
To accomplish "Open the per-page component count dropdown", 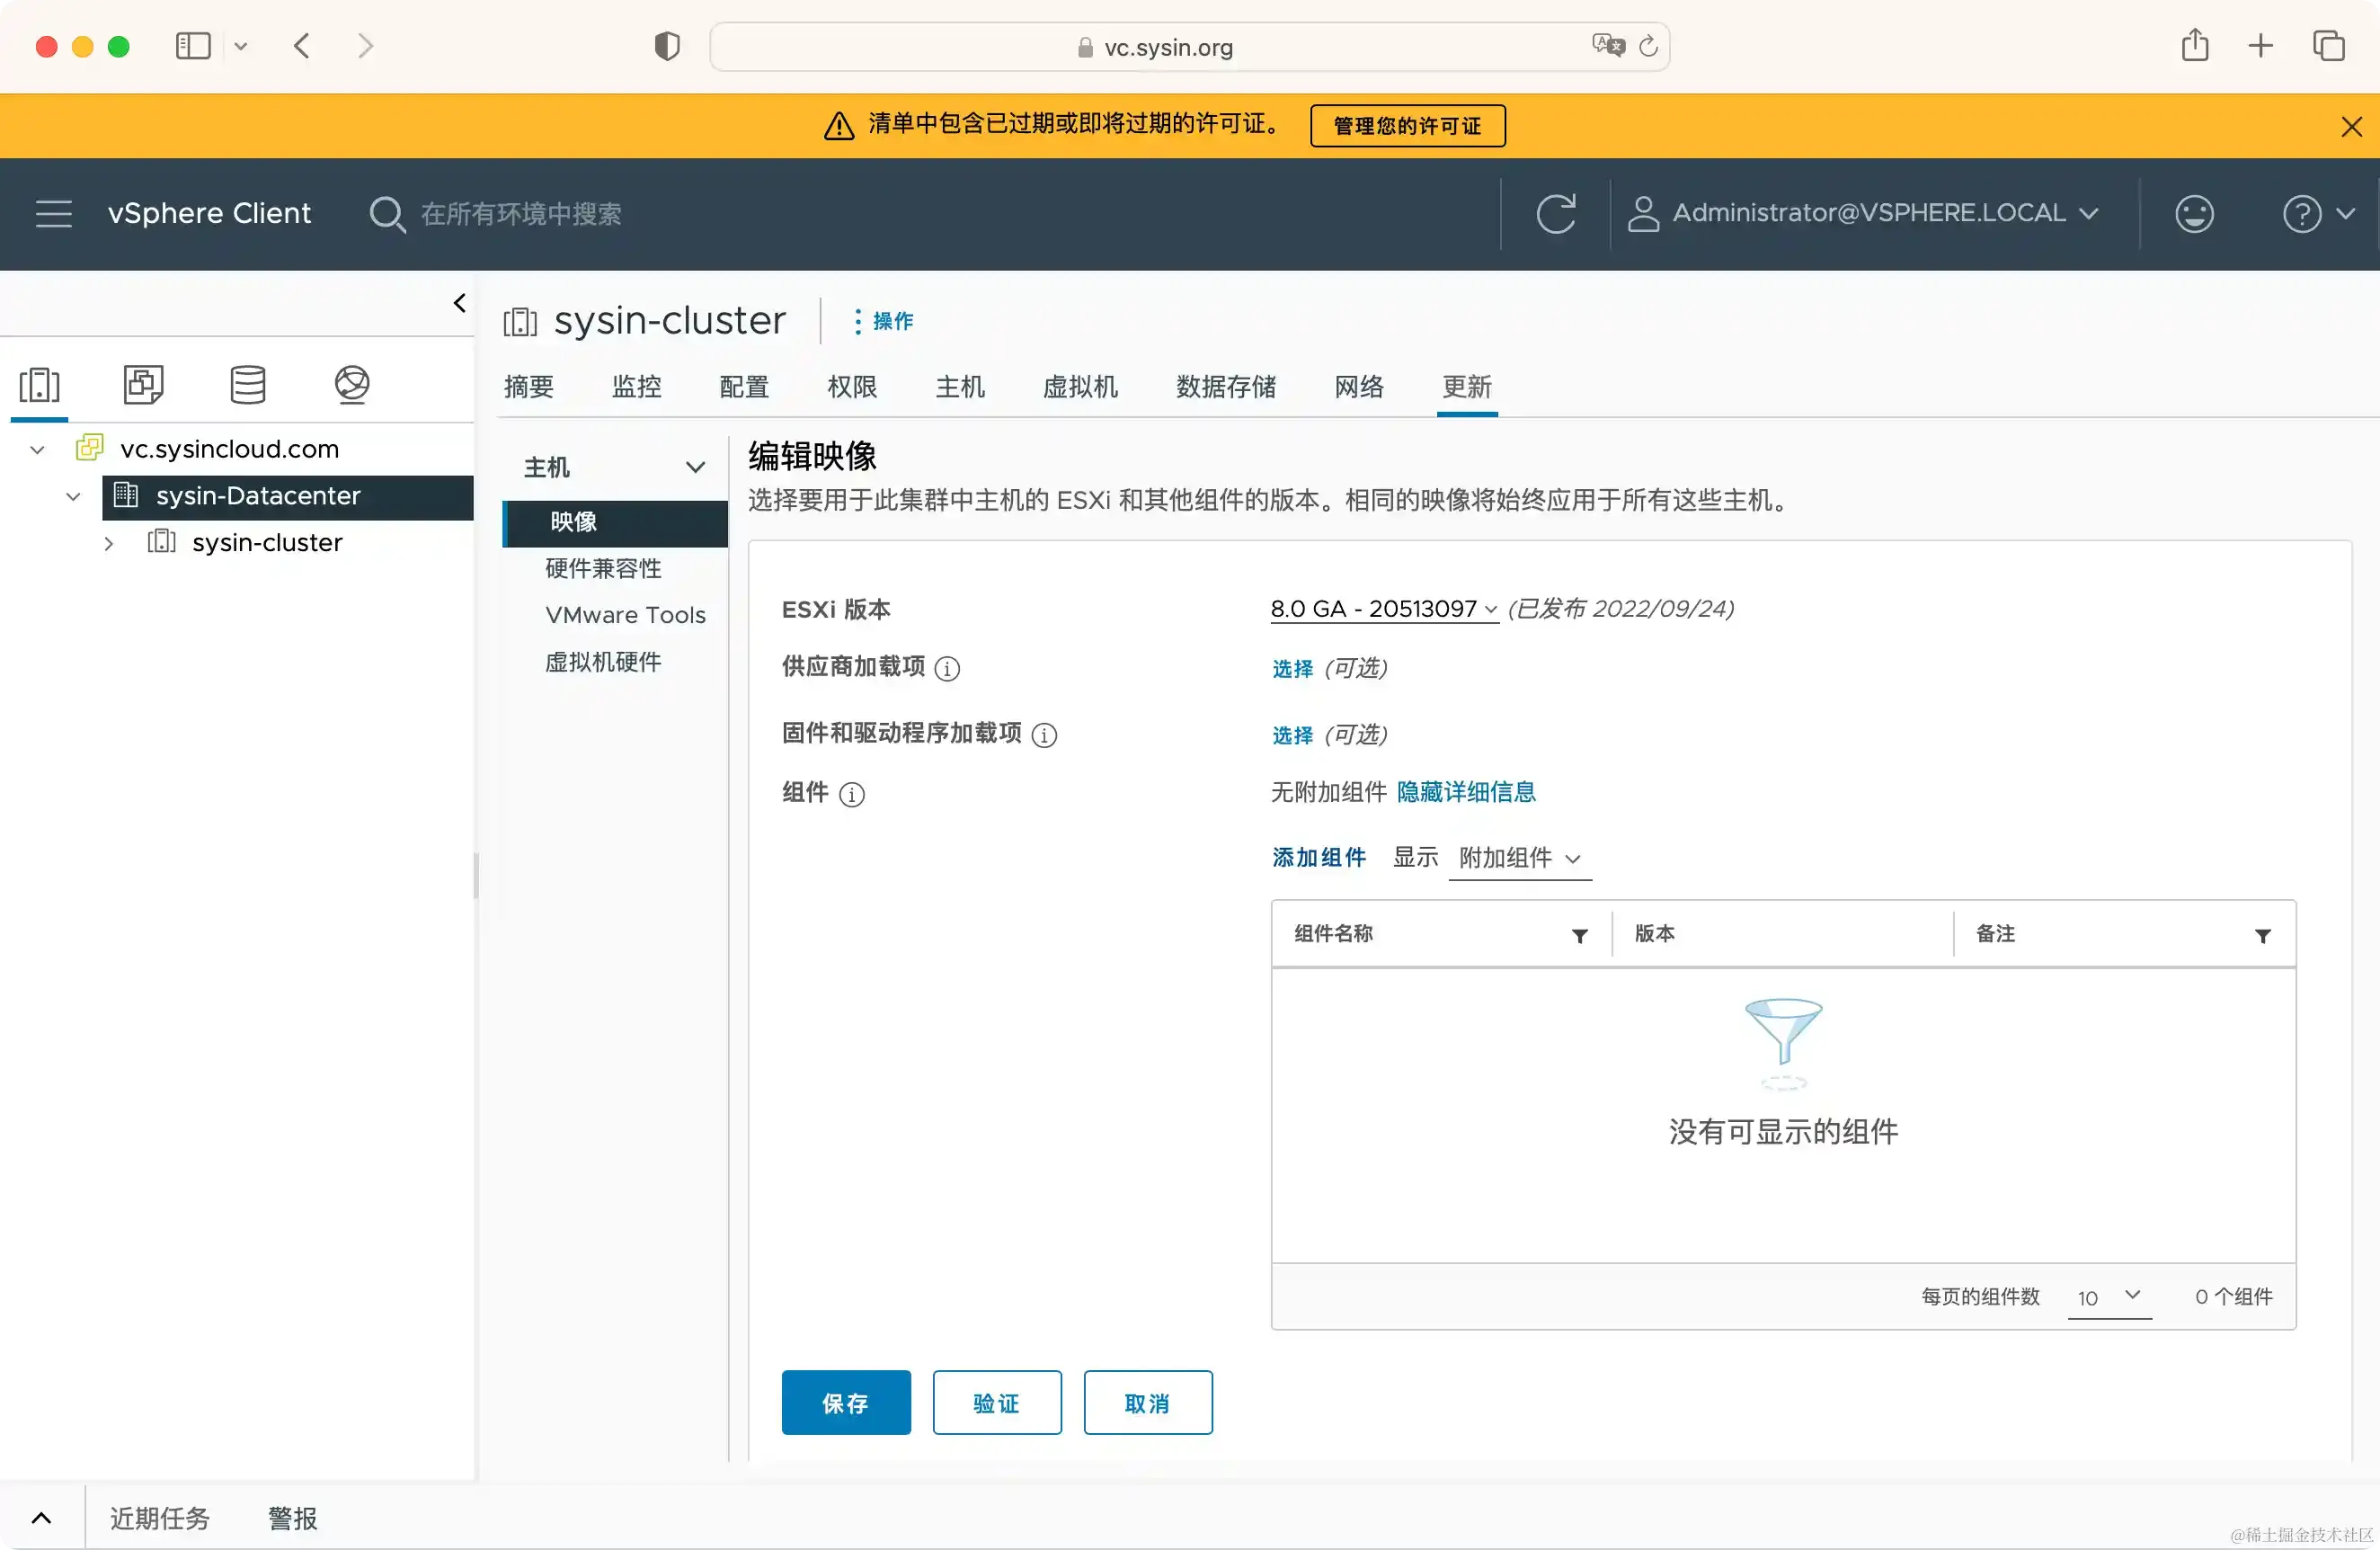I will click(2109, 1297).
